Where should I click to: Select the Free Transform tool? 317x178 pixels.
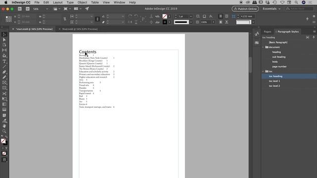pos(4,99)
